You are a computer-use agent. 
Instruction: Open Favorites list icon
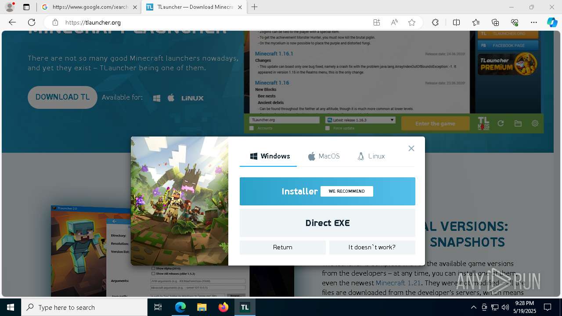(476, 22)
